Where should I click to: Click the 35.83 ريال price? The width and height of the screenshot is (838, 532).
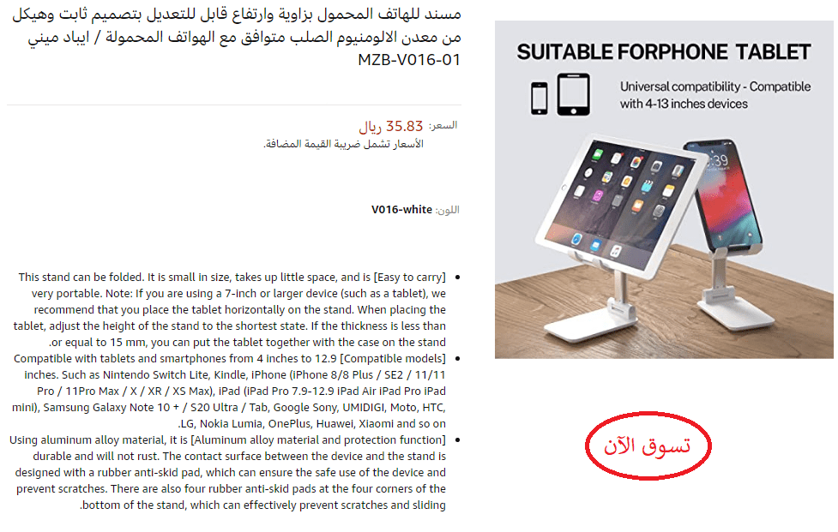[x=390, y=127]
